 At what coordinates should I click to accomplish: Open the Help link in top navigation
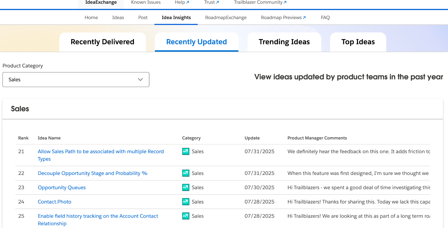coord(182,3)
